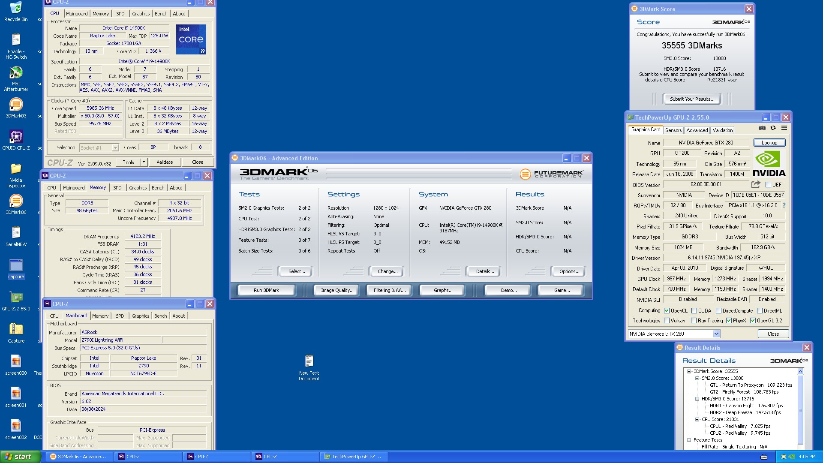Image resolution: width=823 pixels, height=463 pixels.
Task: Select GT1 - Return To Proxycon result row
Action: (751, 385)
